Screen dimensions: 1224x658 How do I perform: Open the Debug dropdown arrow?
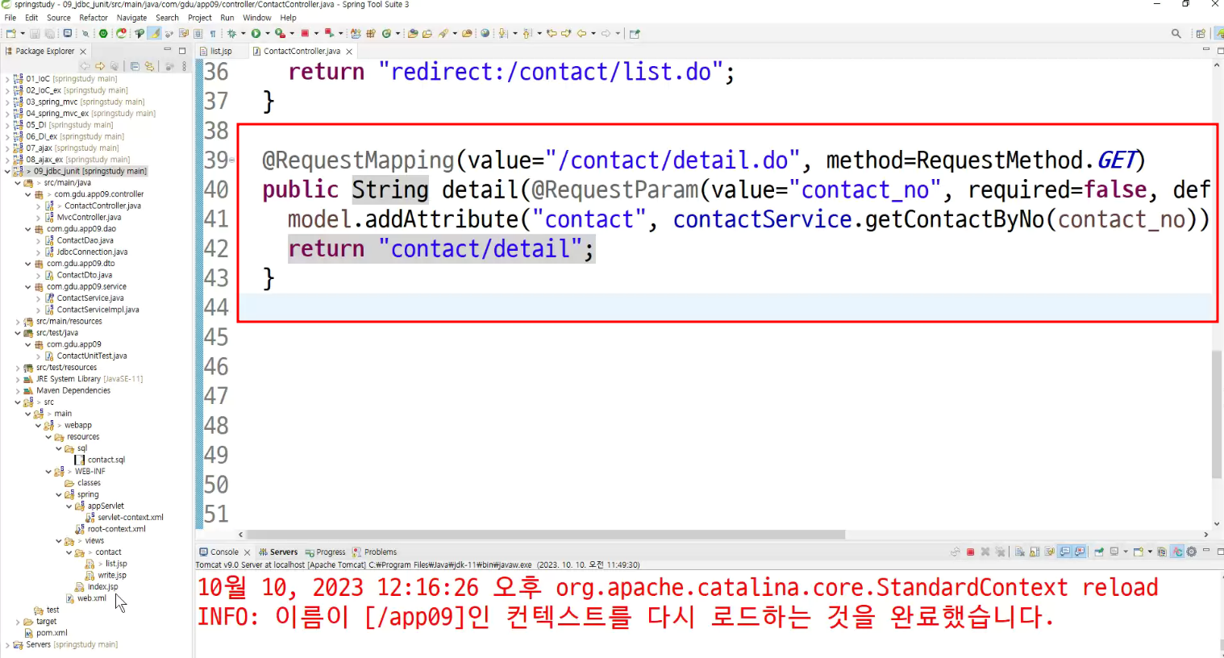[x=243, y=33]
